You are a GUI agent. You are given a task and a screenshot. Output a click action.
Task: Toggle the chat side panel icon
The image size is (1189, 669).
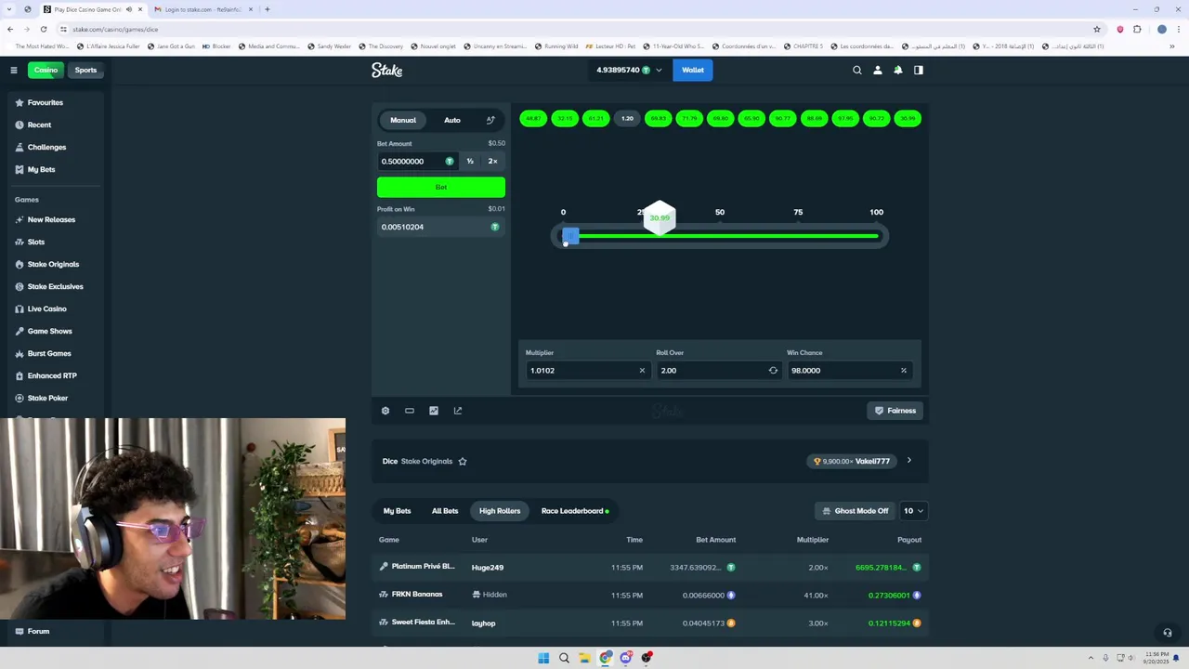point(919,70)
